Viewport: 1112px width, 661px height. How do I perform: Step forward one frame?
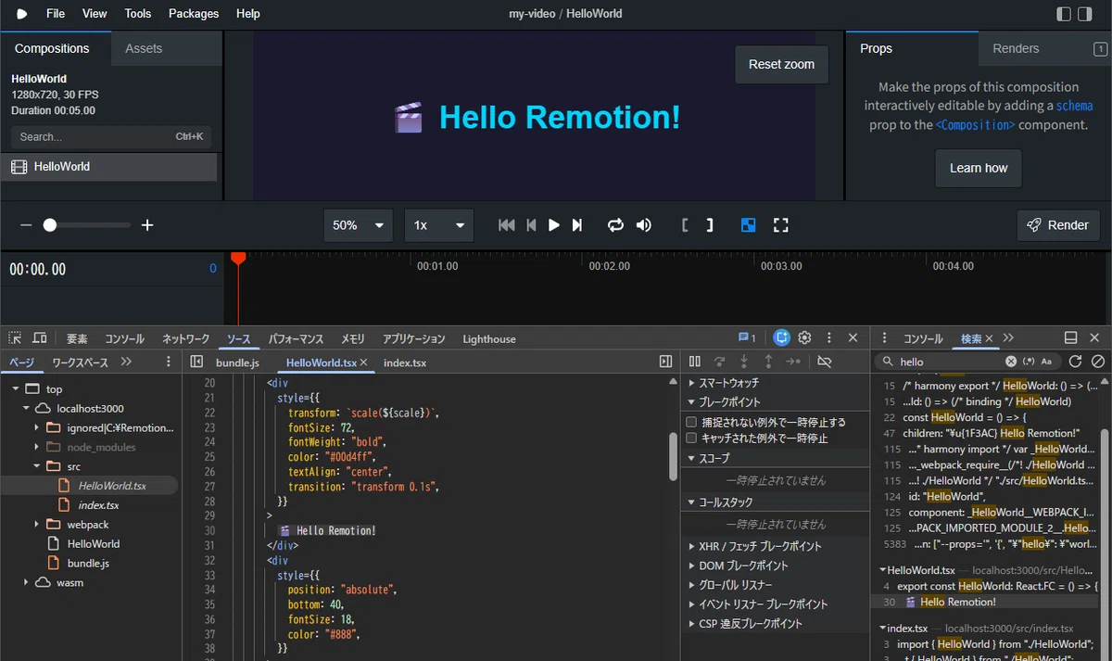point(577,225)
